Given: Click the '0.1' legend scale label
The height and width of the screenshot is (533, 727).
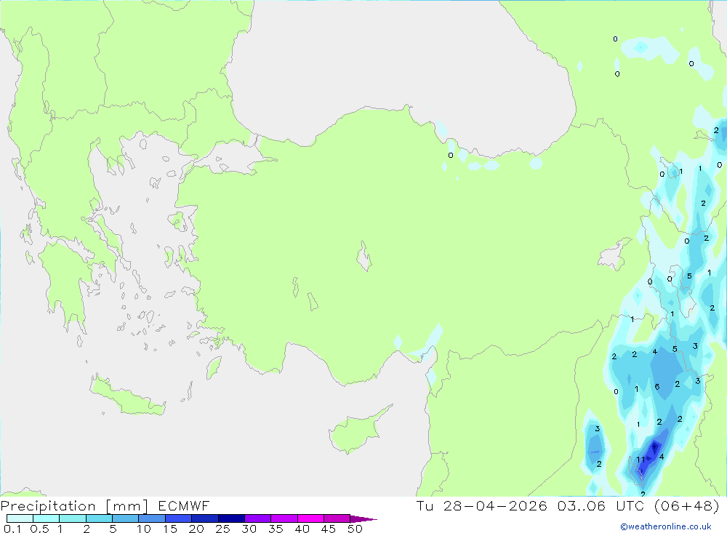Looking at the screenshot, I should [x=12, y=529].
